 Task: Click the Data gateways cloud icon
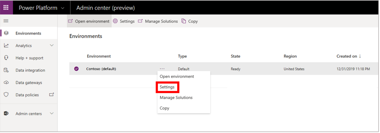6,83
